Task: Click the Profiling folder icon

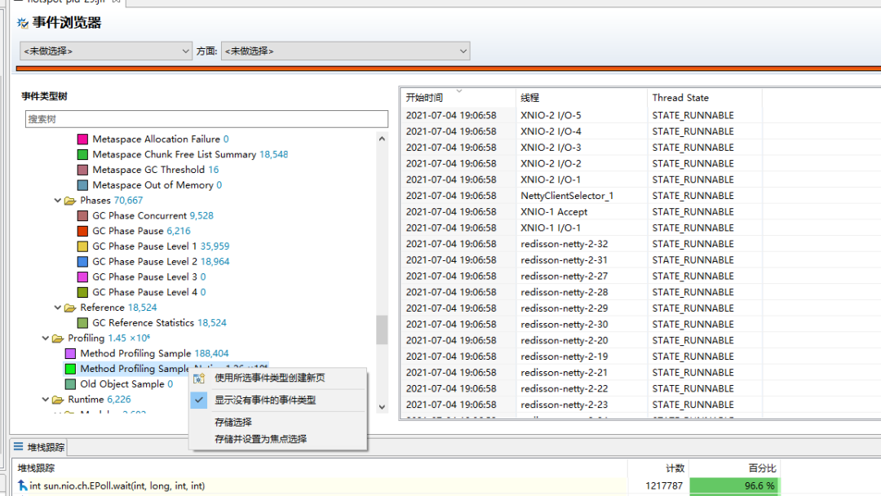Action: [58, 339]
